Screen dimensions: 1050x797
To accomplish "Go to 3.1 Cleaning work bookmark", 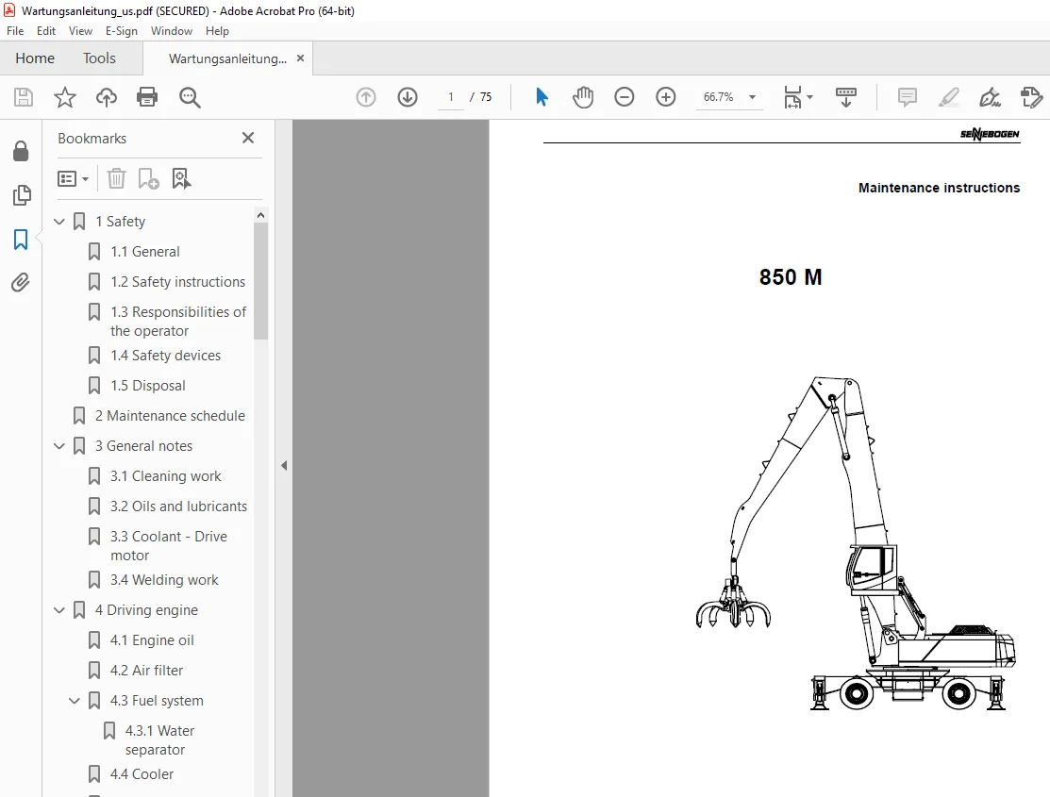I will pos(165,476).
